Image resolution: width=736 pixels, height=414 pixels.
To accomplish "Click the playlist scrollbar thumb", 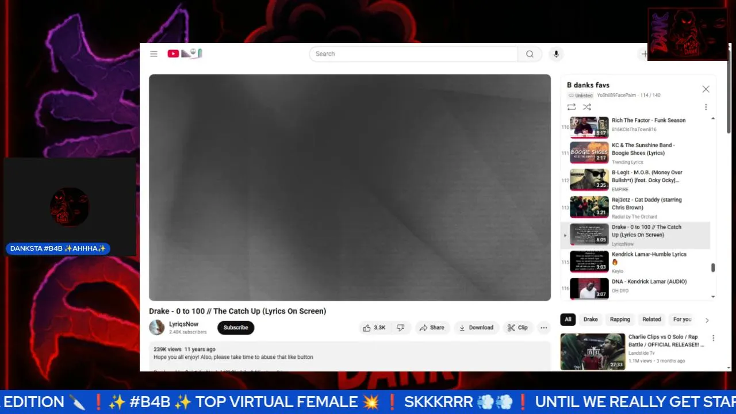I will click(713, 267).
